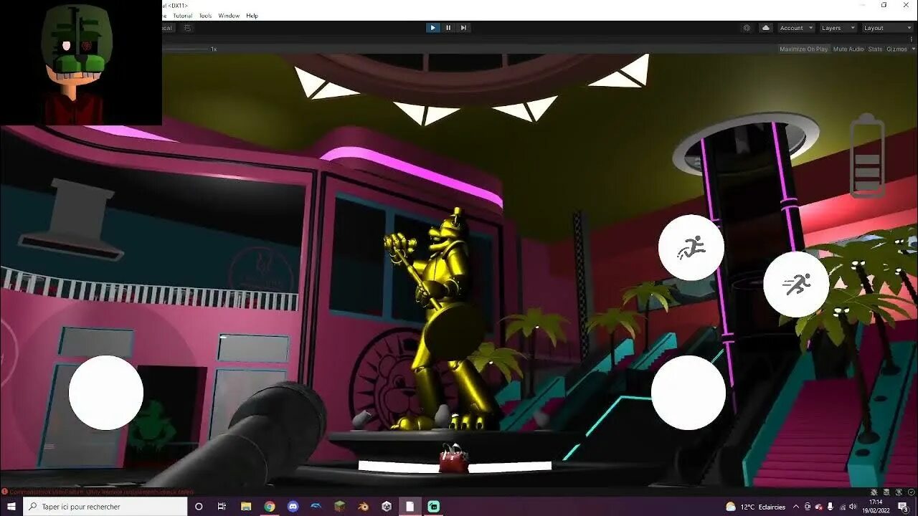This screenshot has width=918, height=516.
Task: Open the Windows Start menu
Action: 11,507
